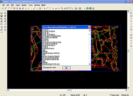This screenshot has height=96, width=133.
Task: Click the OK button in Post dialog
Action: click(66, 68)
